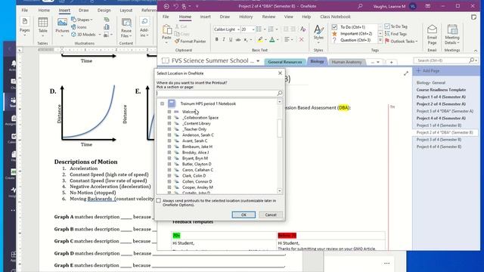This screenshot has width=484, height=272.
Task: Click the OneNote Search (Ctrl+E) box
Action: [442, 60]
